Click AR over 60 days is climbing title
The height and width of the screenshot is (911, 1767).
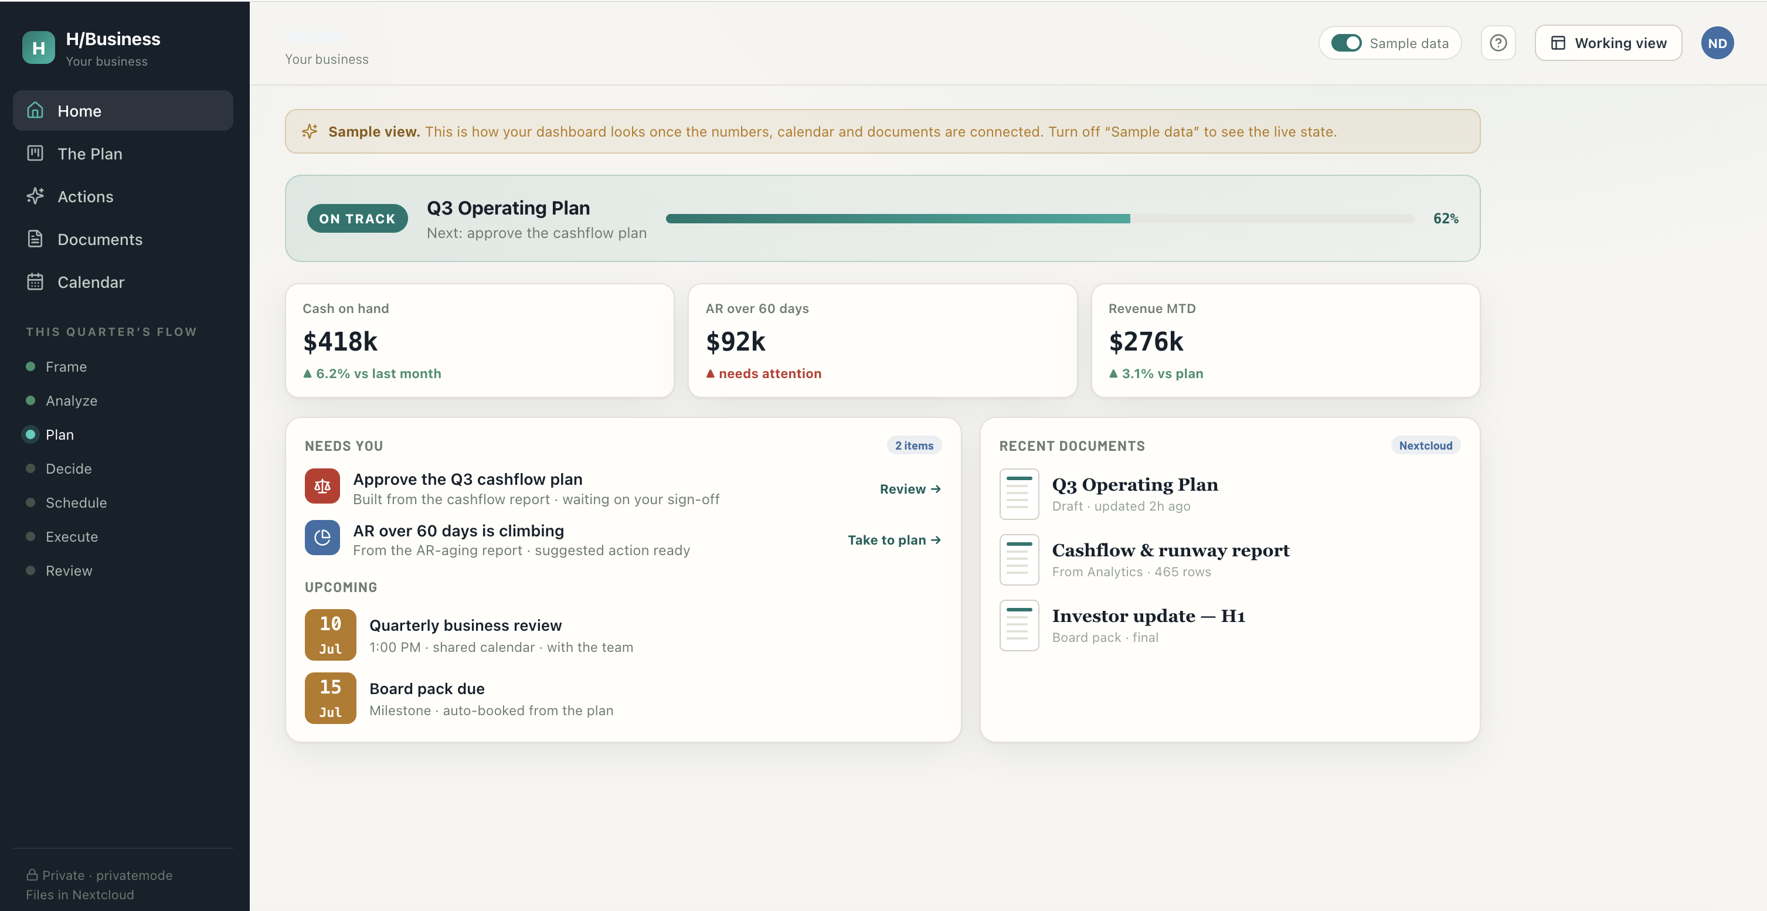(x=458, y=531)
